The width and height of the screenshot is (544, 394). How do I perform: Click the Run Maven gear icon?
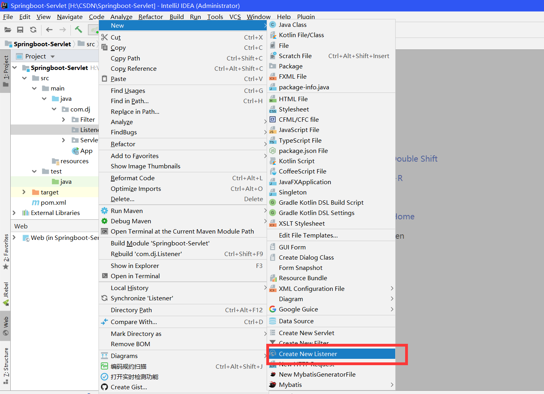104,211
